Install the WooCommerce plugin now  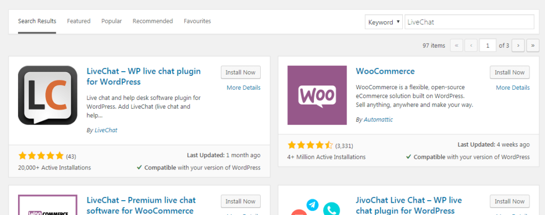point(509,73)
